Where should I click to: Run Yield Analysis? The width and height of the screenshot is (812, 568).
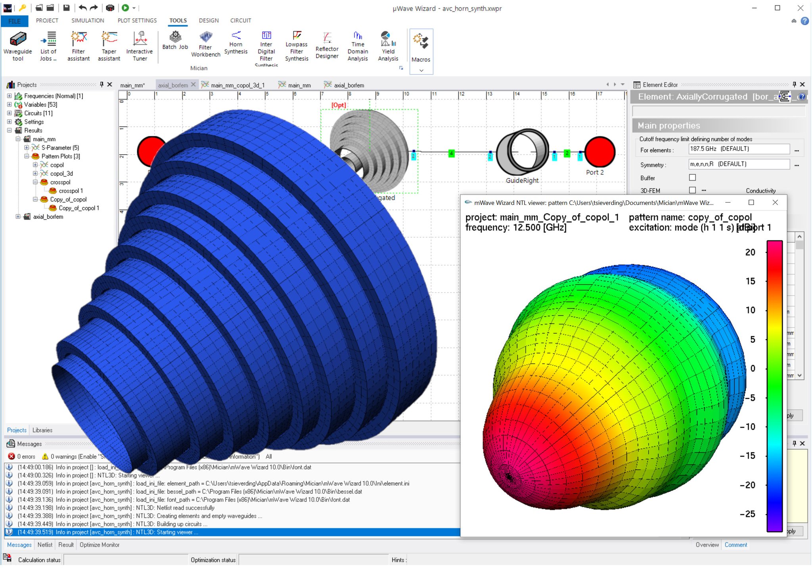388,46
